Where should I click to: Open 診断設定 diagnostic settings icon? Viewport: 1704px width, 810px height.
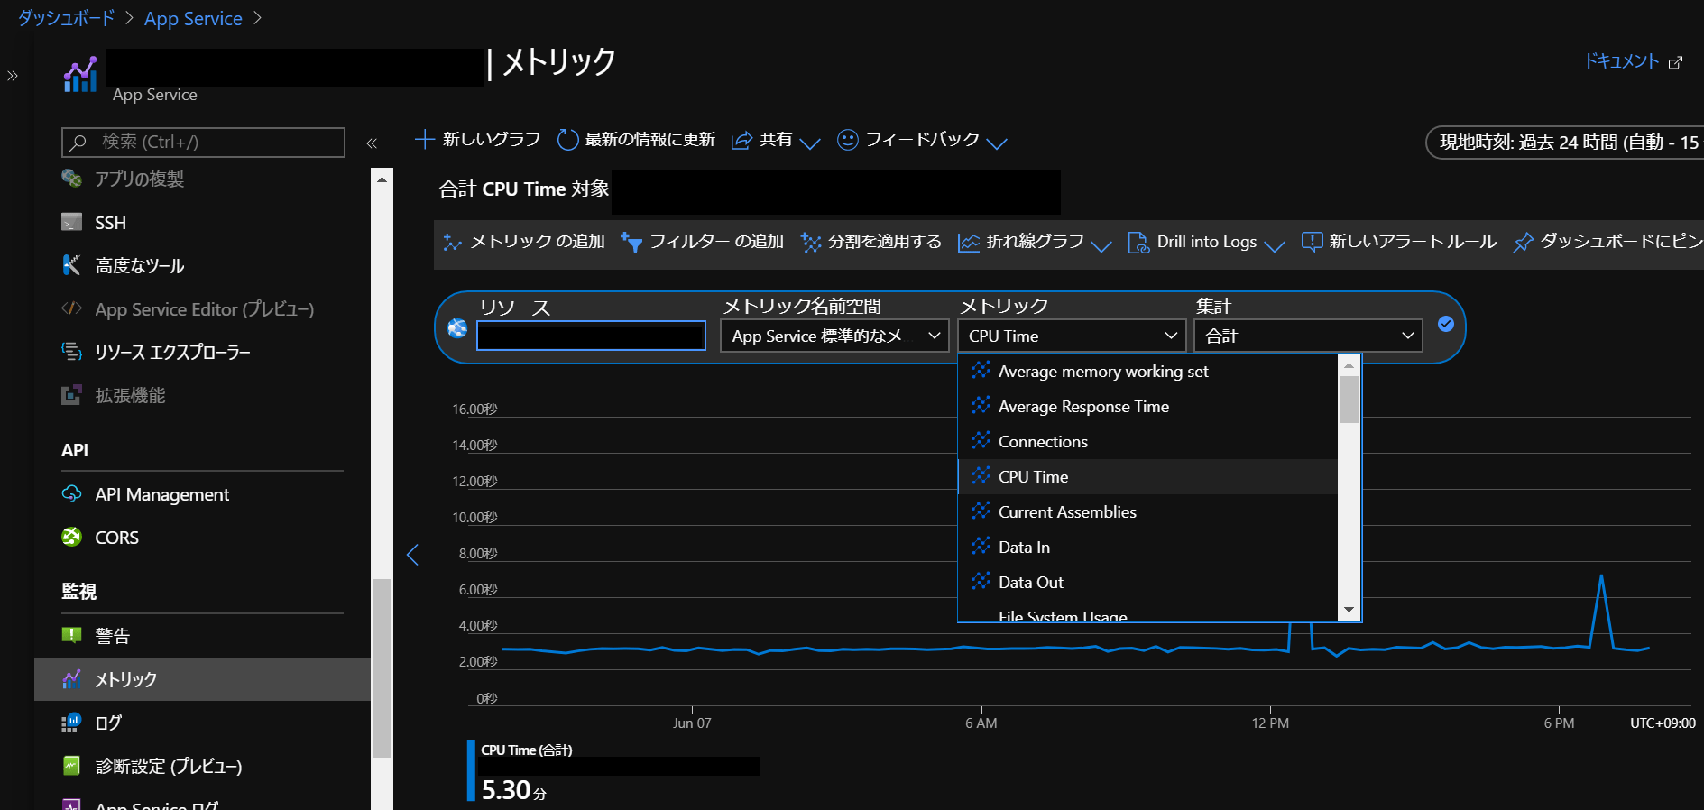71,766
